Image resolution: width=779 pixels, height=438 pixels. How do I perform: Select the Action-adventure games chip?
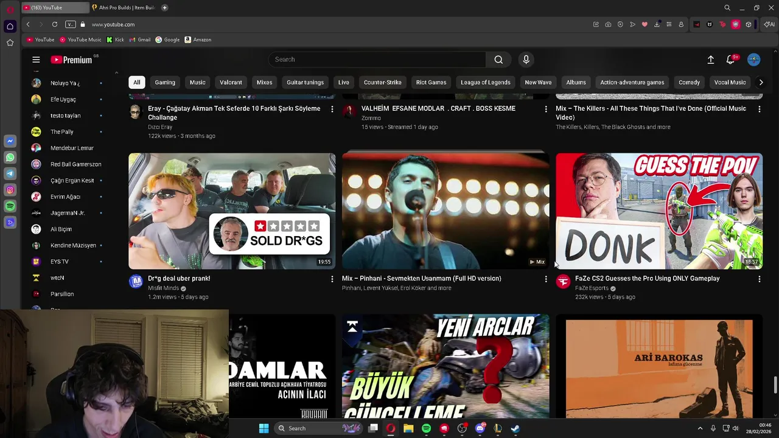tap(632, 82)
